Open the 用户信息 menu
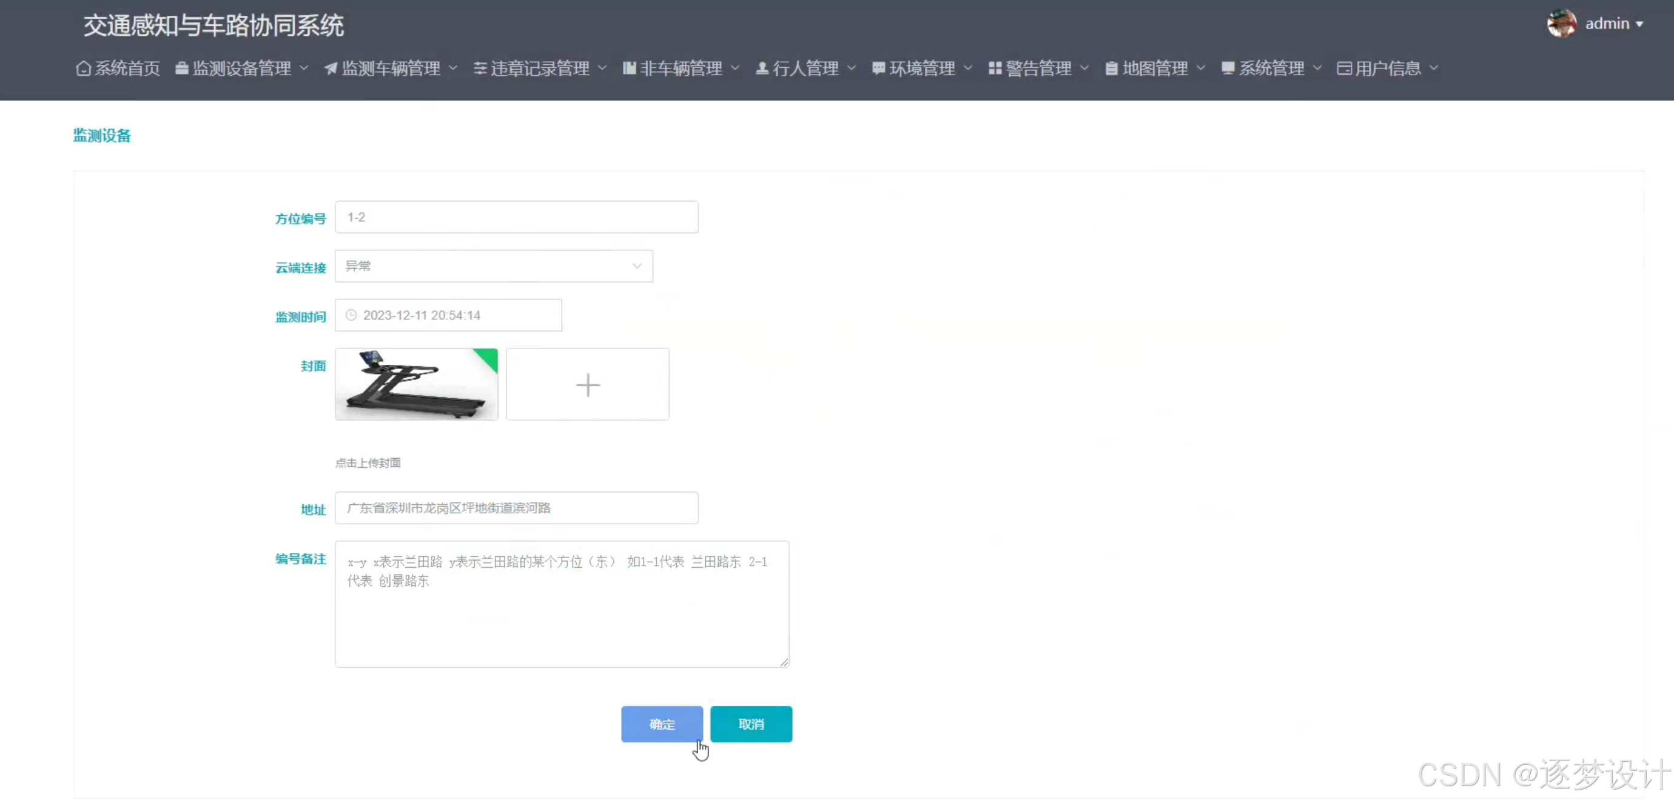The height and width of the screenshot is (803, 1674). pos(1387,68)
